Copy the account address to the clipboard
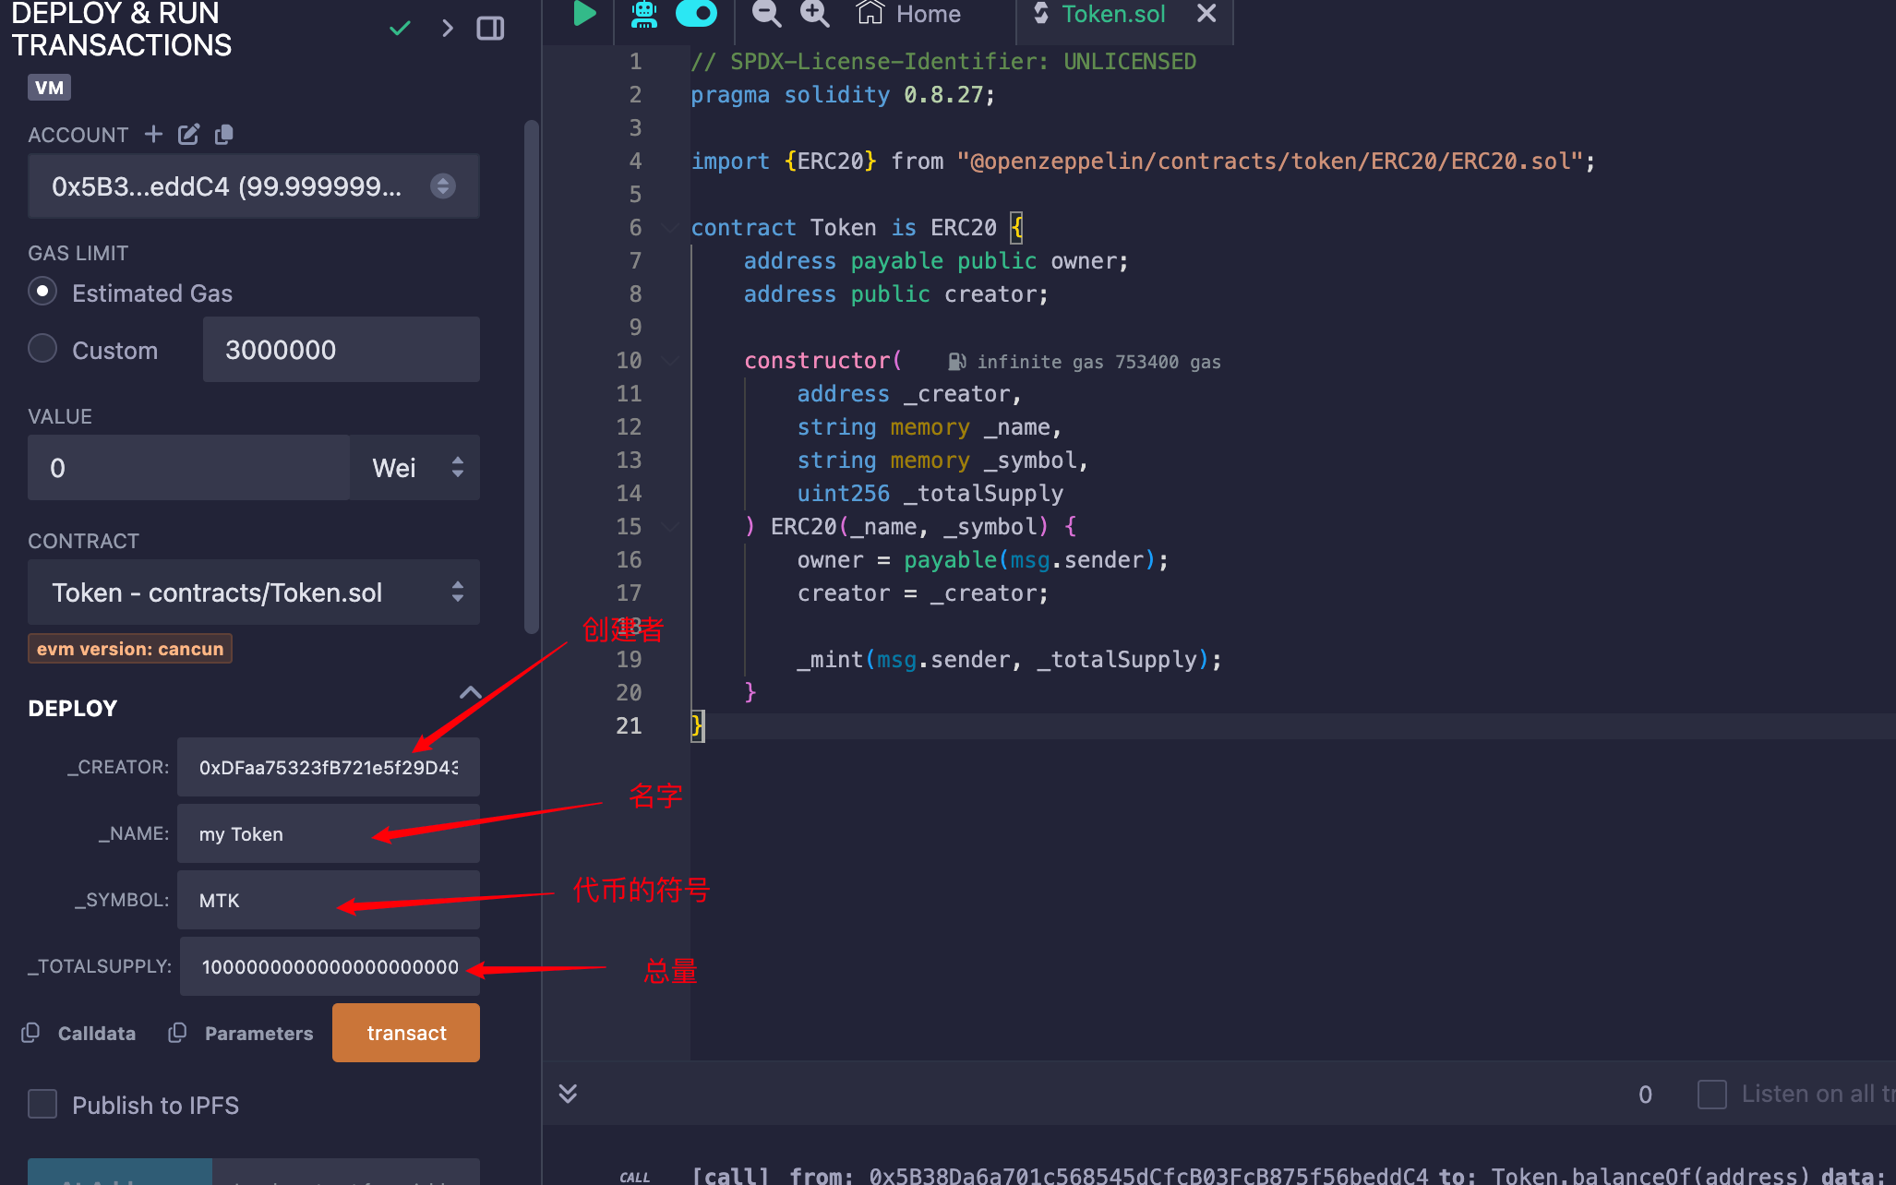 (x=223, y=135)
